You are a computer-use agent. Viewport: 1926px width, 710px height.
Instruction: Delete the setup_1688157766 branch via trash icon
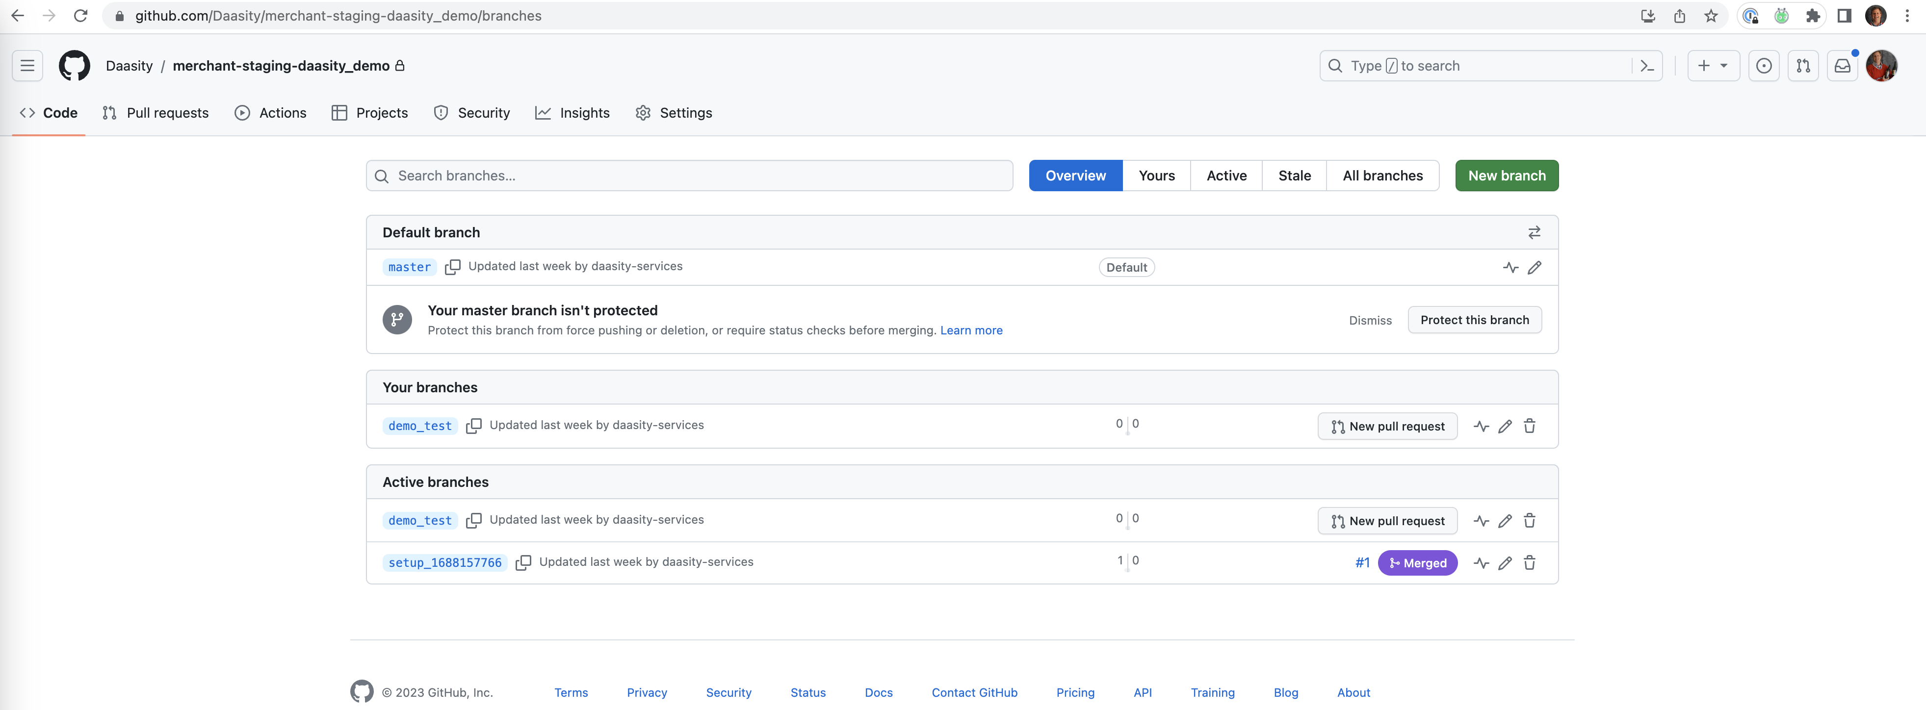click(x=1529, y=563)
